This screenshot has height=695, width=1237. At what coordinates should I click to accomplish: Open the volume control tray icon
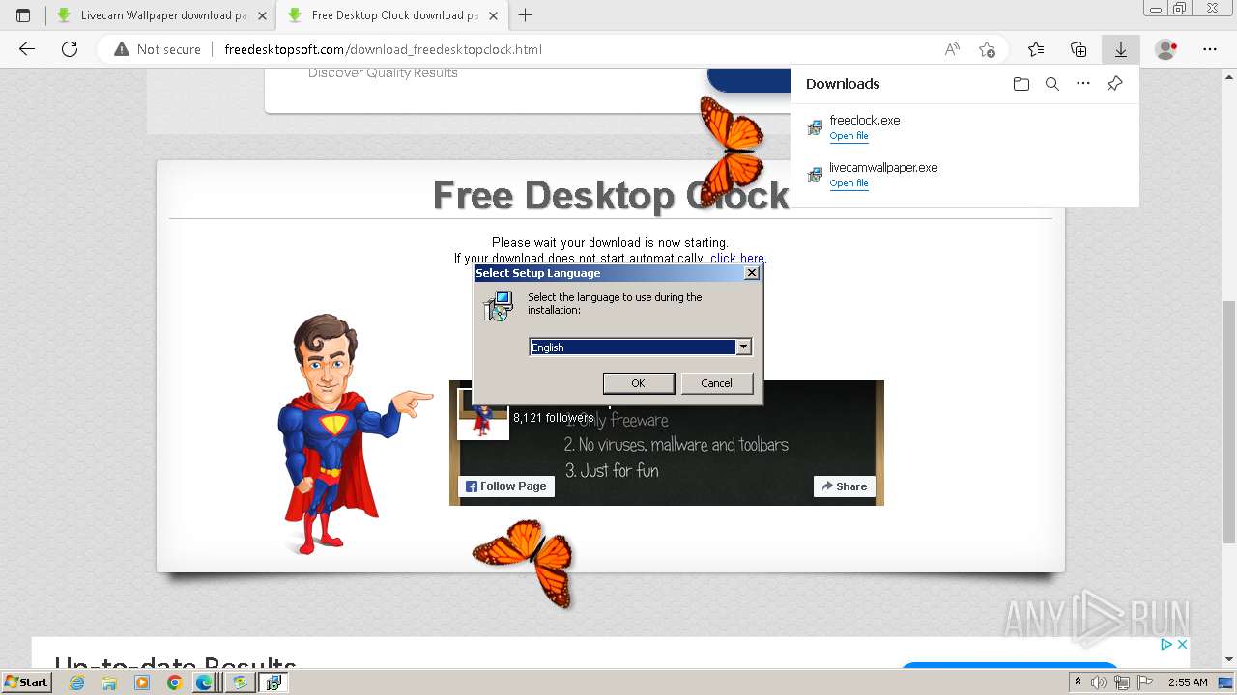[x=1099, y=682]
